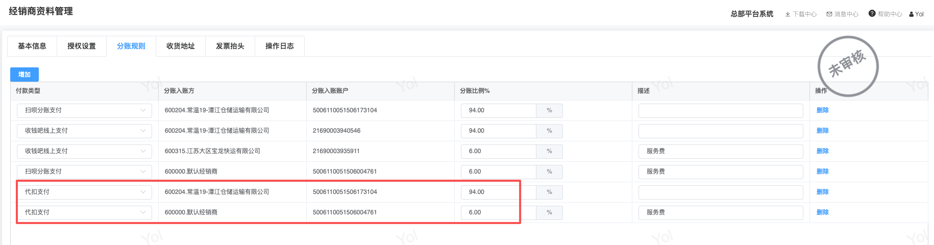This screenshot has width=934, height=245.
Task: Delete the first row via 删除
Action: [x=822, y=110]
